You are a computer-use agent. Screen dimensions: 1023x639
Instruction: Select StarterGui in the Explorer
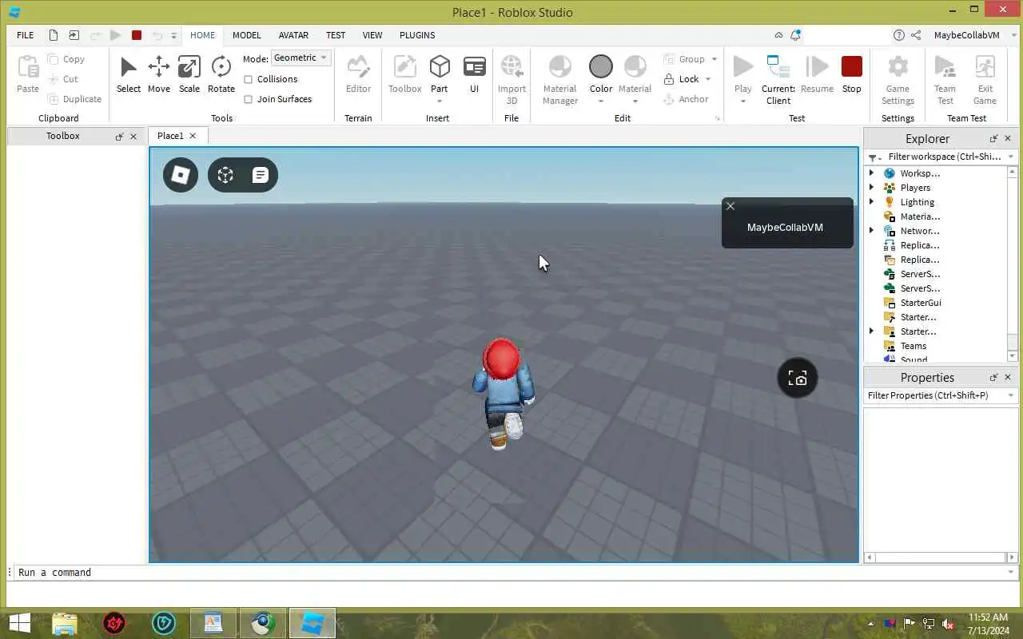[920, 303]
